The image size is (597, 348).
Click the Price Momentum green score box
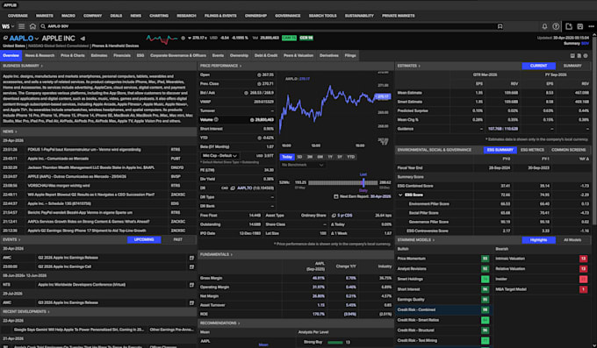(485, 259)
